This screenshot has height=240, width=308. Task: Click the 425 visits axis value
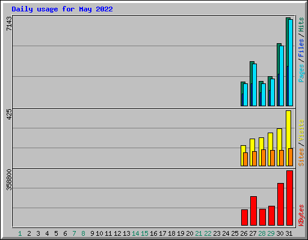click(x=9, y=114)
